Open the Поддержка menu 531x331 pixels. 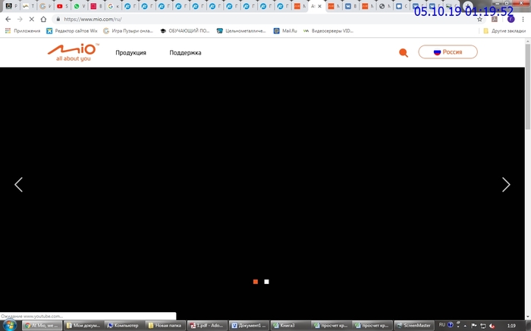[185, 53]
